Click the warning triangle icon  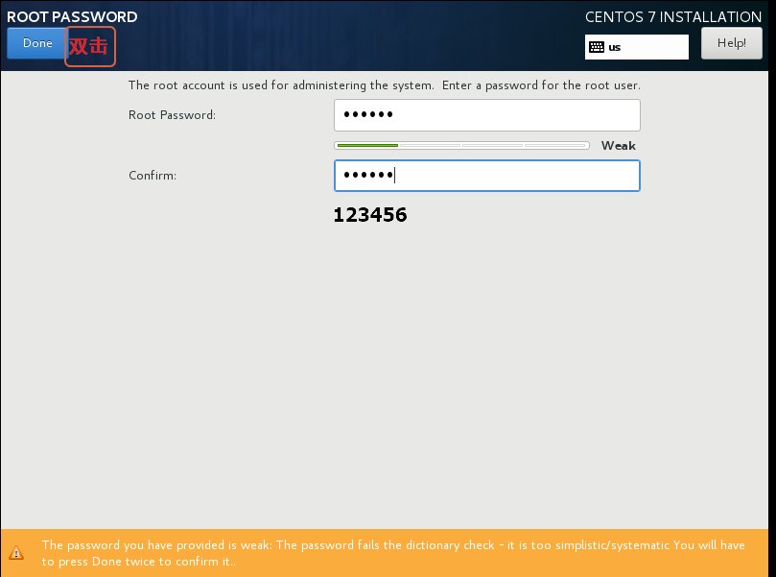pos(16,552)
